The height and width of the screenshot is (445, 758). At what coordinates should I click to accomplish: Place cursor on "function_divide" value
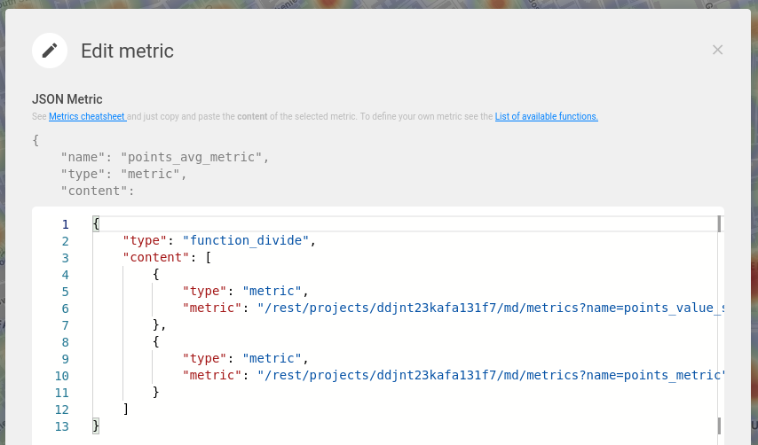pos(246,241)
